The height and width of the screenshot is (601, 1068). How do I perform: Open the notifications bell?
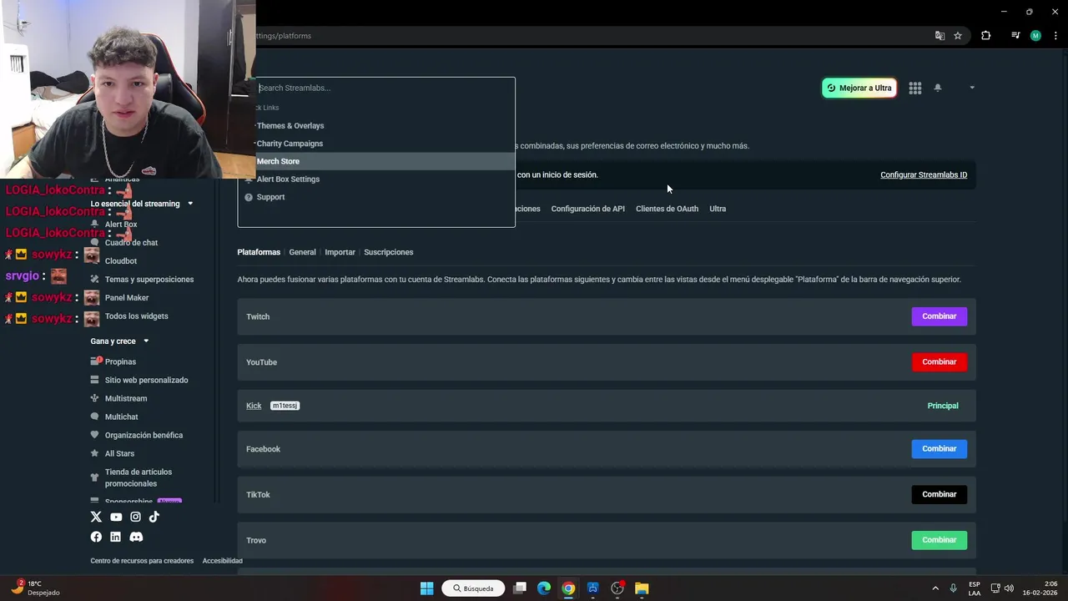point(938,88)
